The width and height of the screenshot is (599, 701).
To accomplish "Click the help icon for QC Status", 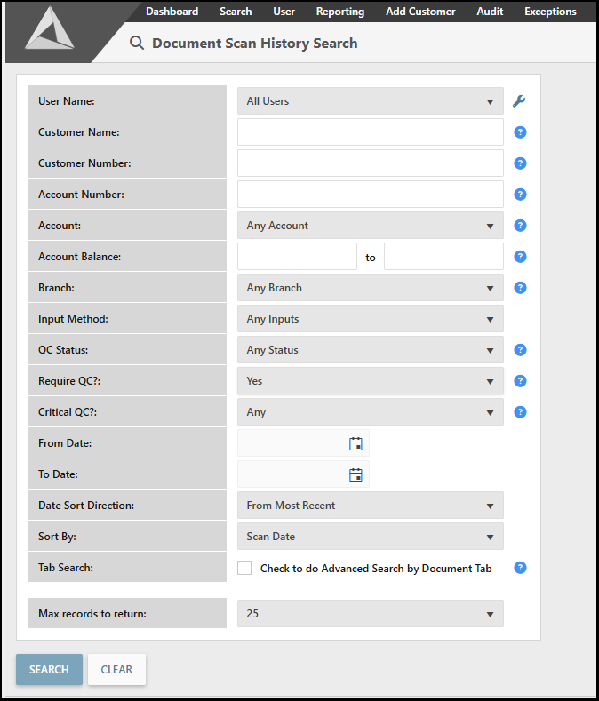I will [x=521, y=350].
